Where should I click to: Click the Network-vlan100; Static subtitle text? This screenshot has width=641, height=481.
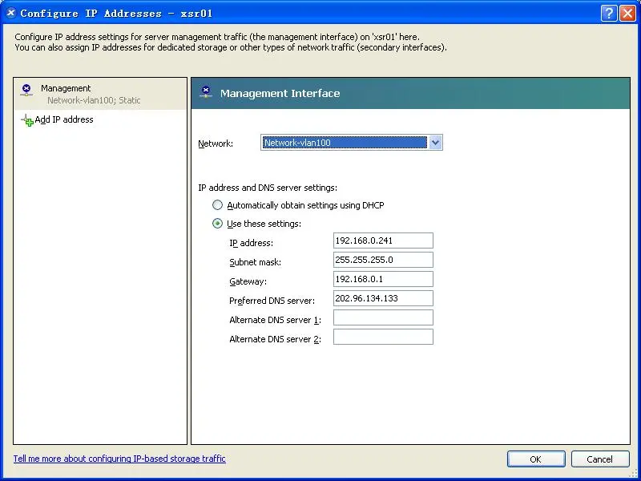pos(94,100)
